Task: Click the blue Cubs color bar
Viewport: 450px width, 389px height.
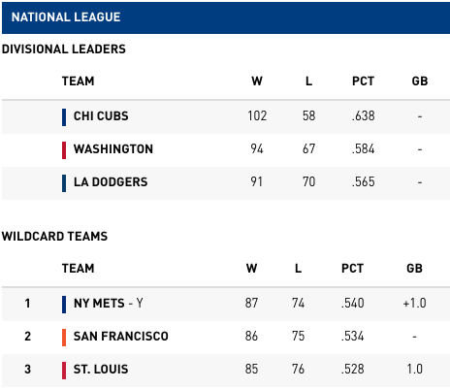Action: [64, 117]
